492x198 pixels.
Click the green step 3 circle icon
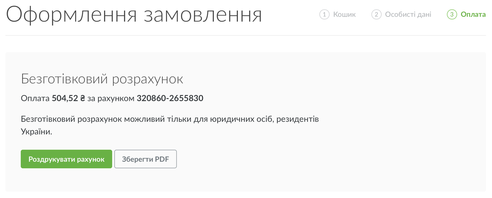(x=452, y=14)
